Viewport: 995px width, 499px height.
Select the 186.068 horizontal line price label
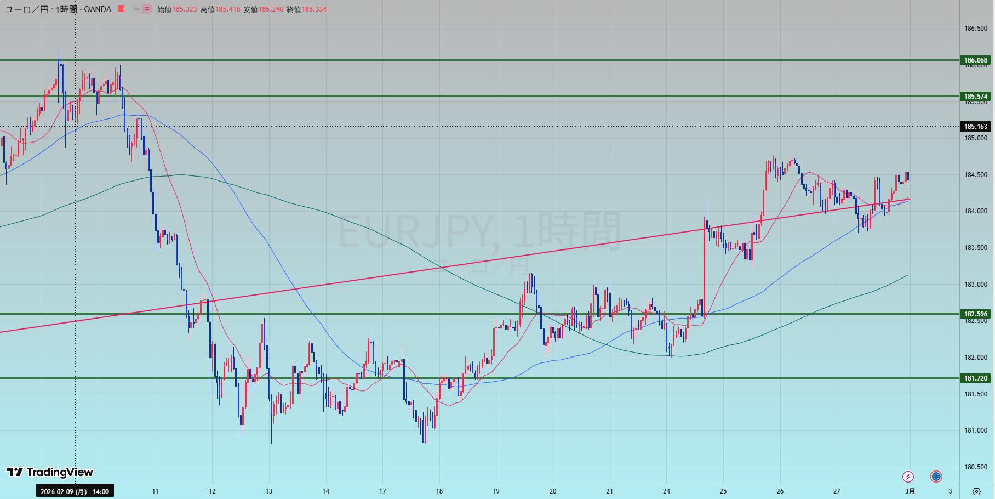[976, 60]
